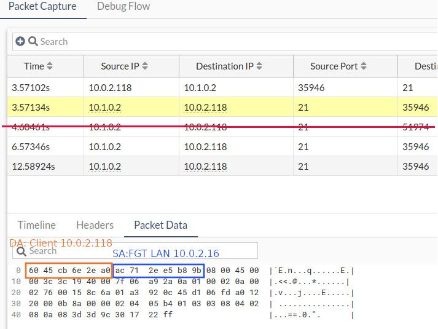Image resolution: width=438 pixels, height=329 pixels.
Task: Click hex line at offset 30
Action: click(x=144, y=304)
